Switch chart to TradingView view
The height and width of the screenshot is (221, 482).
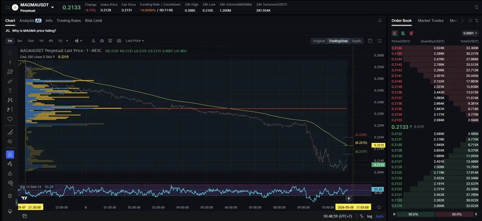338,41
